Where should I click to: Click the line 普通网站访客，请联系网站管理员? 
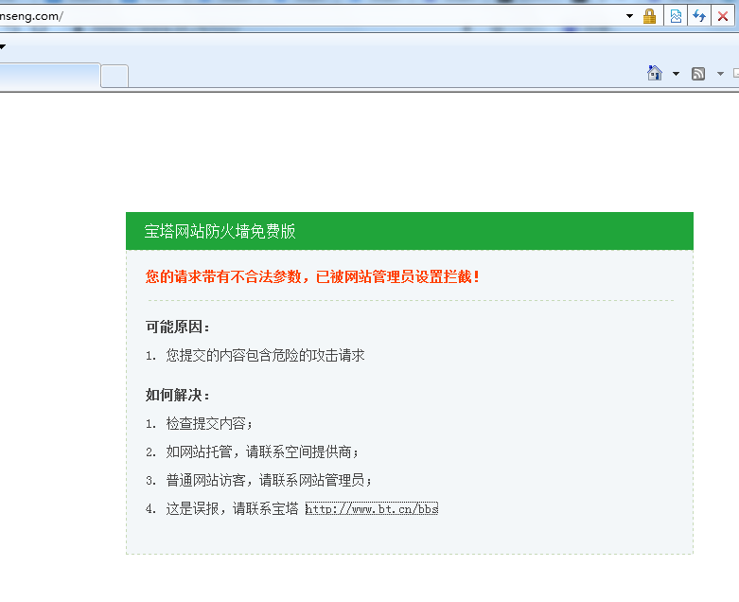(269, 480)
